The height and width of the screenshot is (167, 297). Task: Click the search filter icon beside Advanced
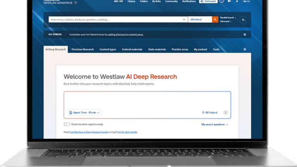(x=243, y=20)
